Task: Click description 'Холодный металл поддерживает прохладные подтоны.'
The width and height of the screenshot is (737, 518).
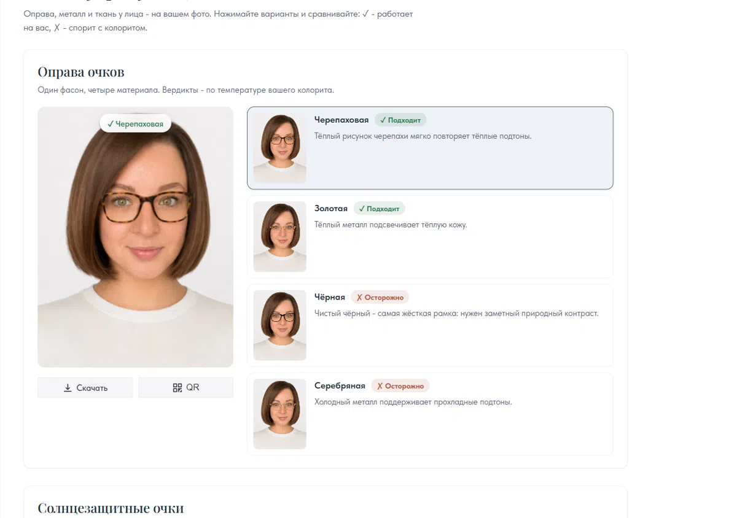Action: coord(413,402)
